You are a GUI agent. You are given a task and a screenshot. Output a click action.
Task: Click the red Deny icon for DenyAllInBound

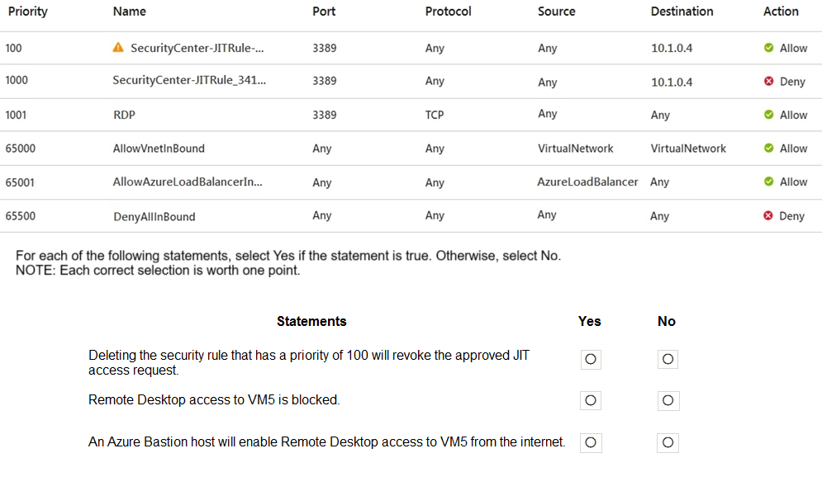[x=769, y=215]
